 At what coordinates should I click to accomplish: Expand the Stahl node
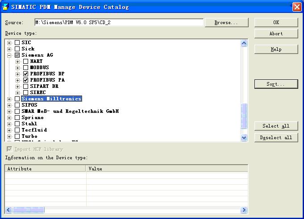point(9,124)
